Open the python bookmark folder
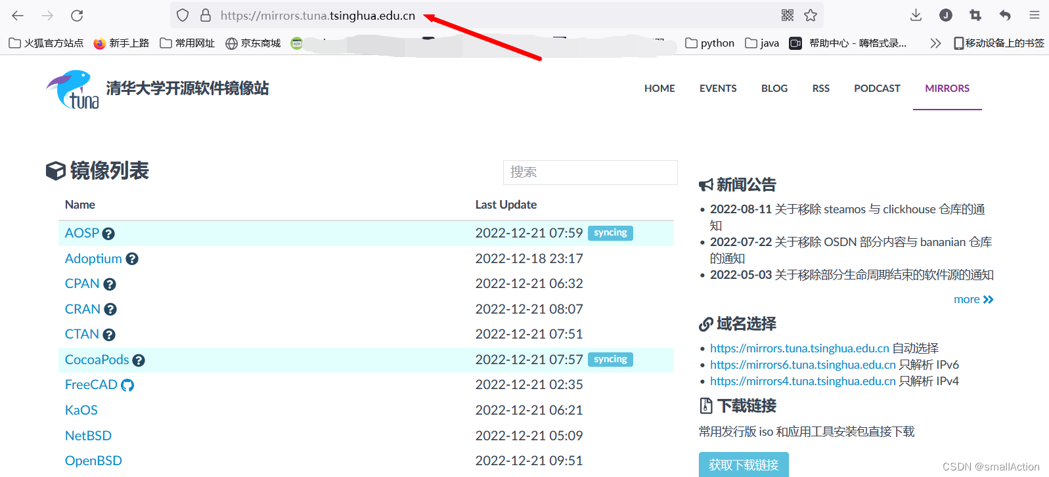The image size is (1049, 477). pos(710,43)
